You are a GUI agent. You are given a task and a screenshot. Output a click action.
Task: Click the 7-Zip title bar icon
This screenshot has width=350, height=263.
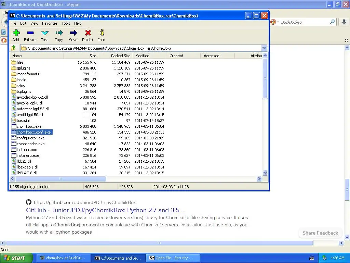[12, 16]
